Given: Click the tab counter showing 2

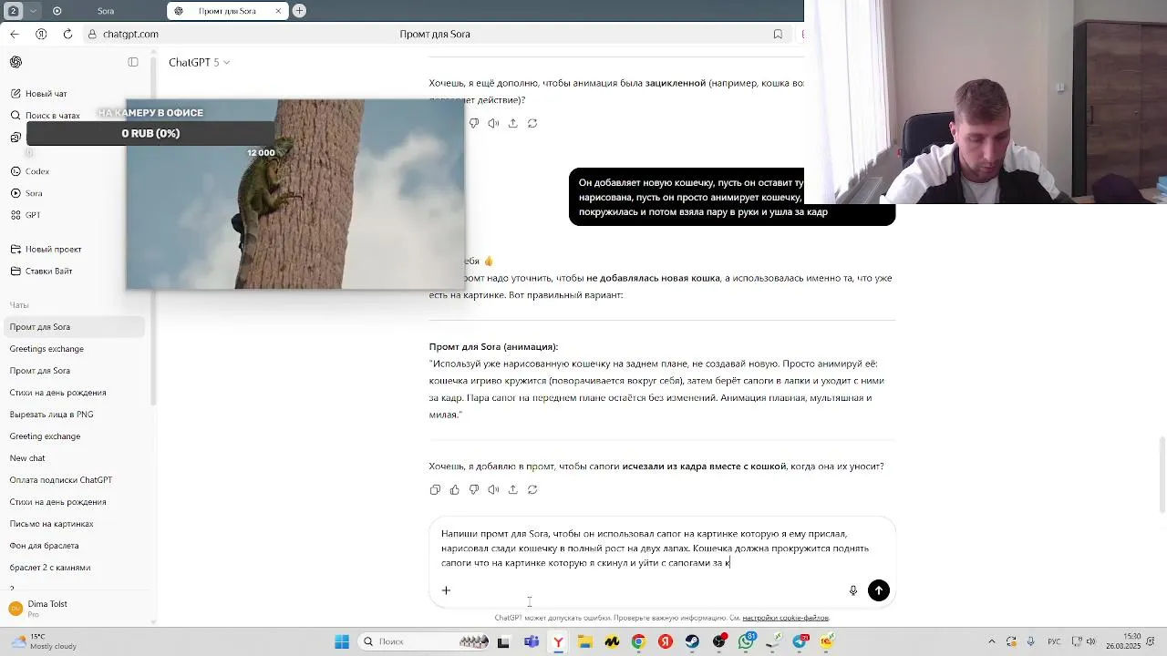Looking at the screenshot, I should [x=13, y=11].
